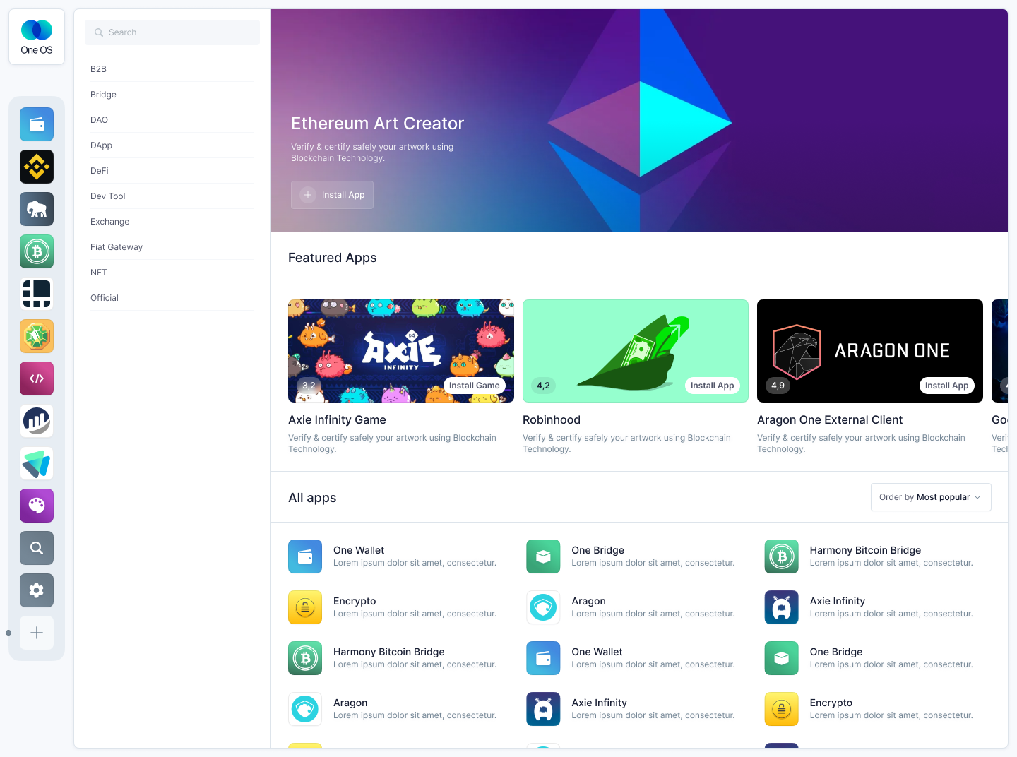Image resolution: width=1017 pixels, height=757 pixels.
Task: Select NFT category
Action: click(x=172, y=273)
